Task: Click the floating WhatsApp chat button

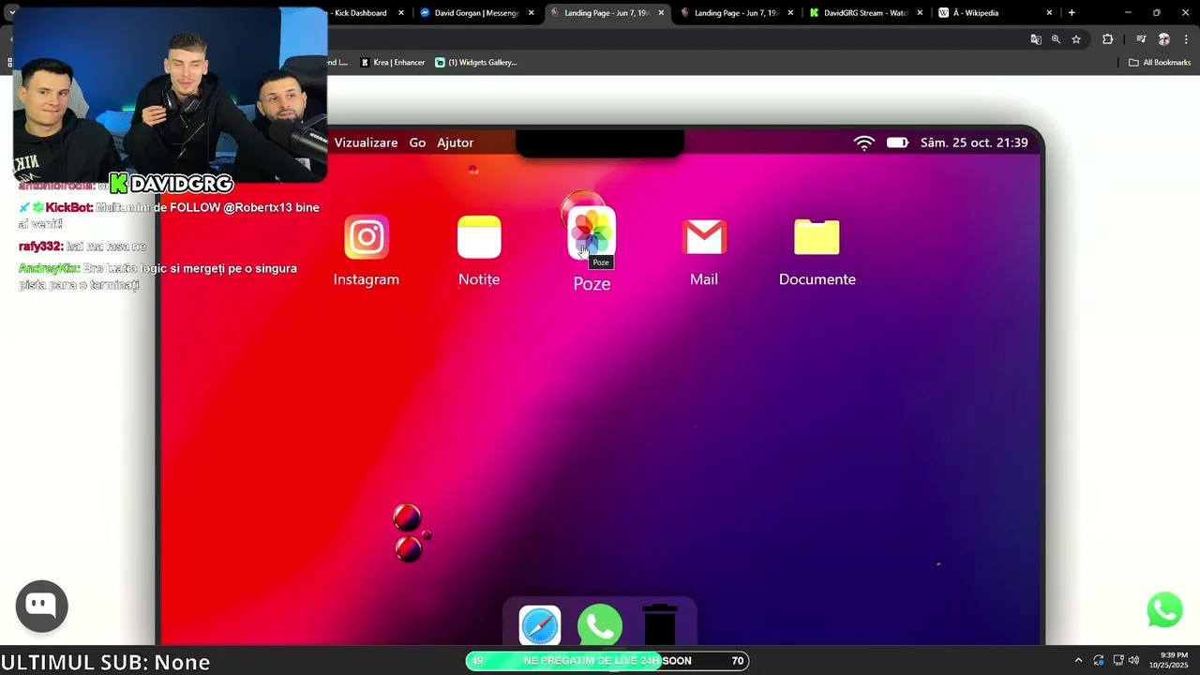Action: [1164, 610]
